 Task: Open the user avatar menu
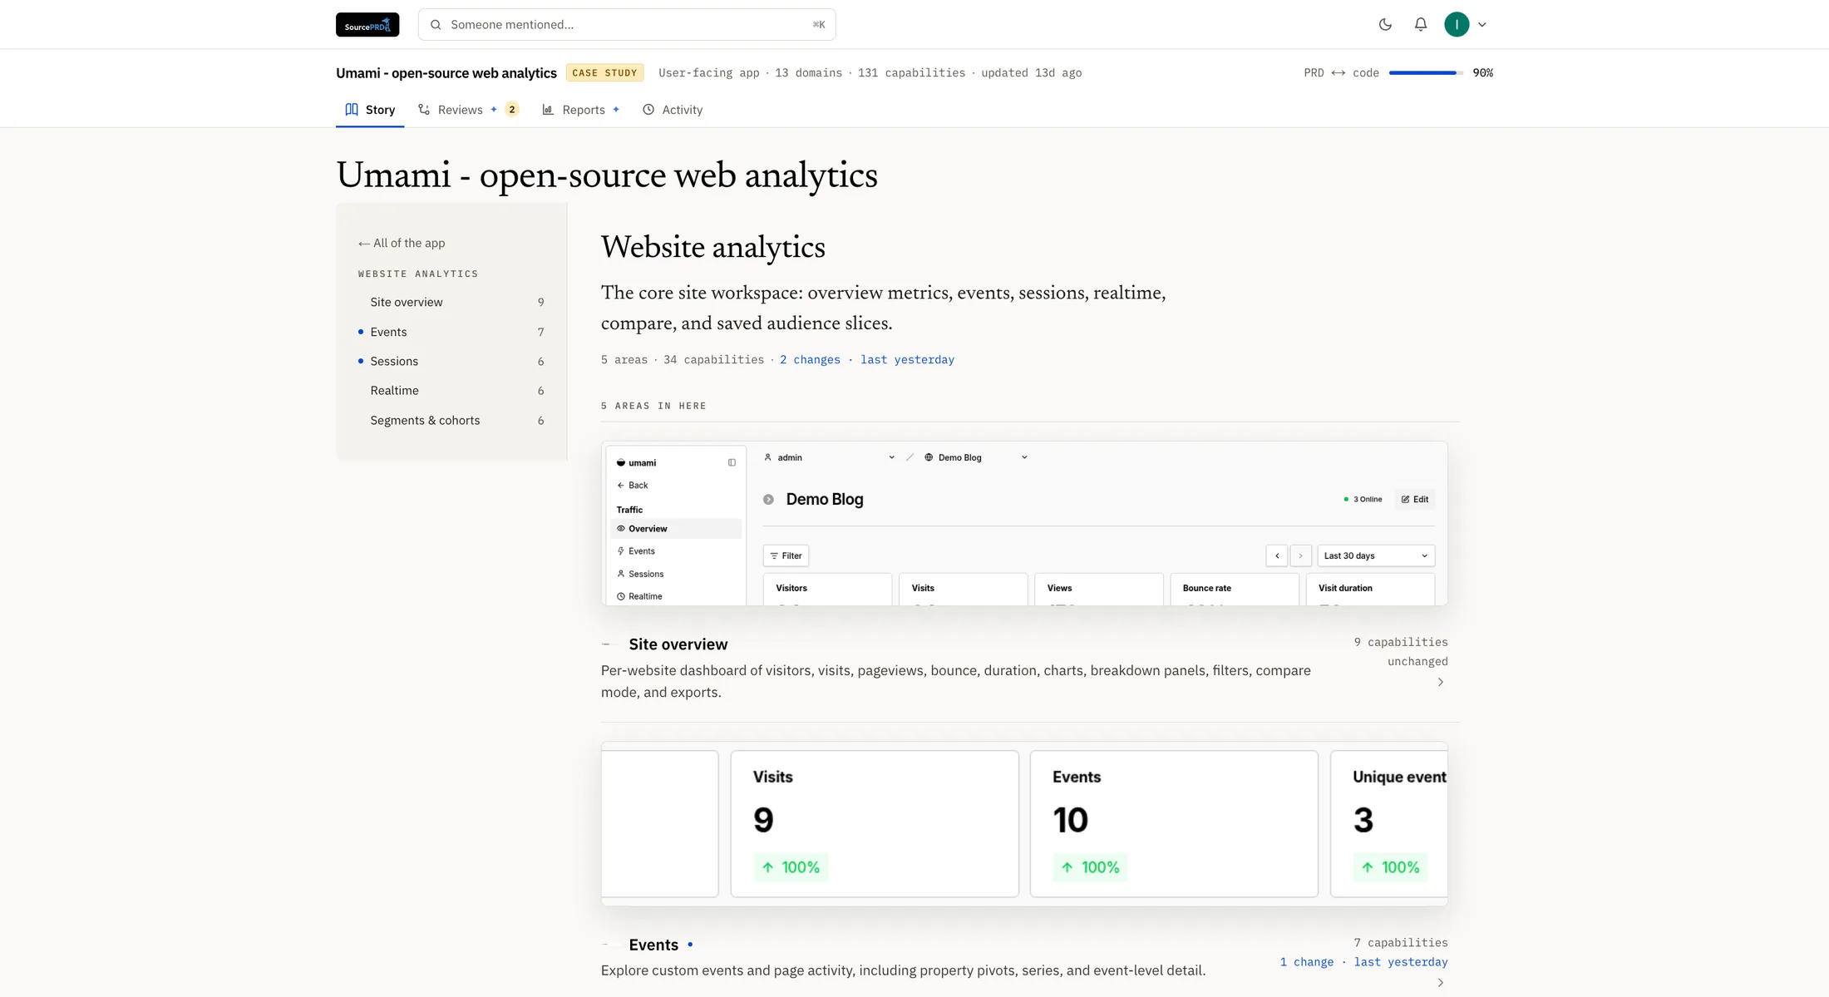[x=1457, y=25]
